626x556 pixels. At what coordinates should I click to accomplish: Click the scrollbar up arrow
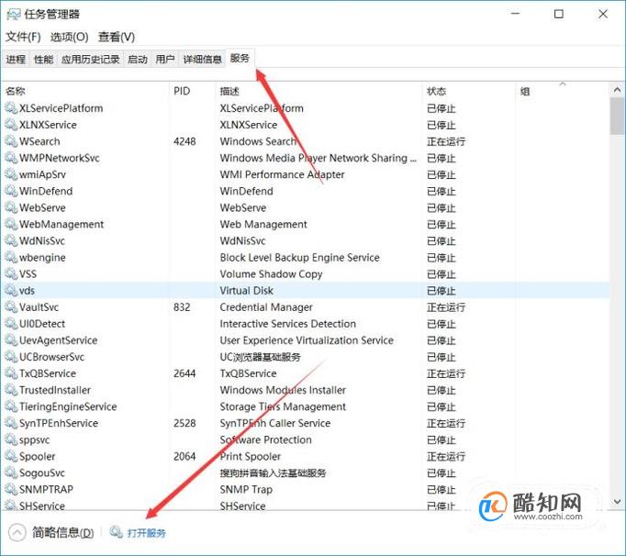[x=617, y=90]
